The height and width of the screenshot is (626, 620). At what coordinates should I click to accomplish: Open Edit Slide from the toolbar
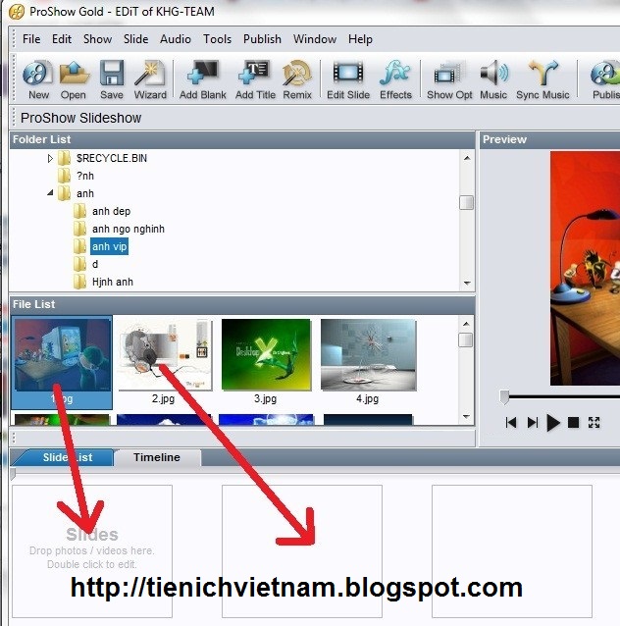[348, 79]
